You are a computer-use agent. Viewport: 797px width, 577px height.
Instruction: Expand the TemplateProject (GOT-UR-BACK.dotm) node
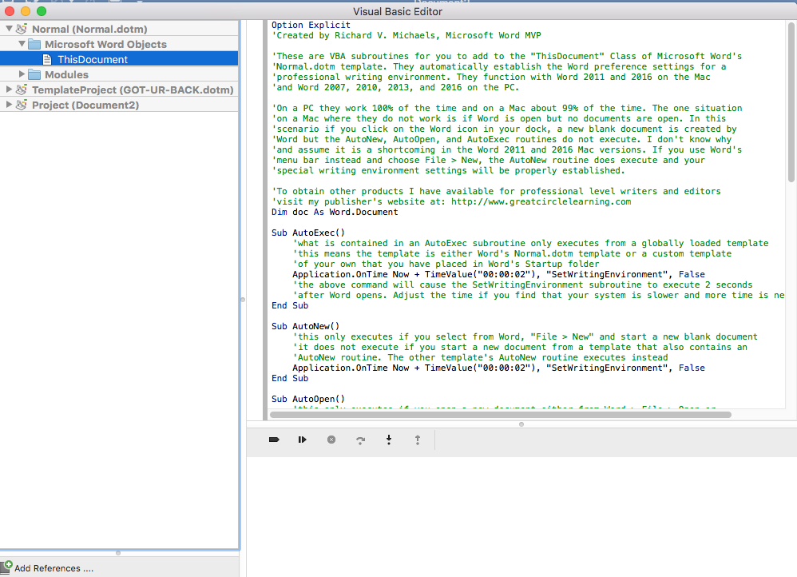(9, 90)
